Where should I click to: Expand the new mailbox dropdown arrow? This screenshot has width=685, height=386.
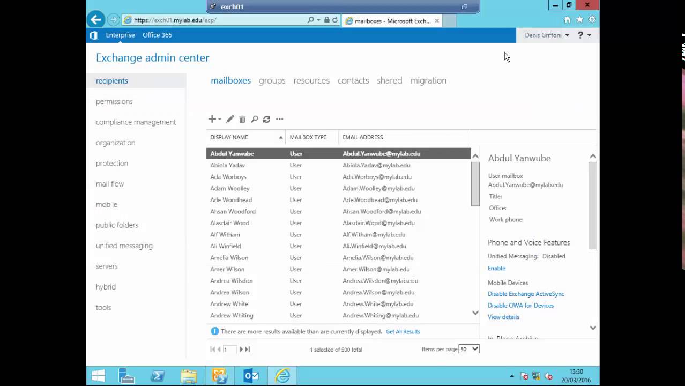coord(220,120)
